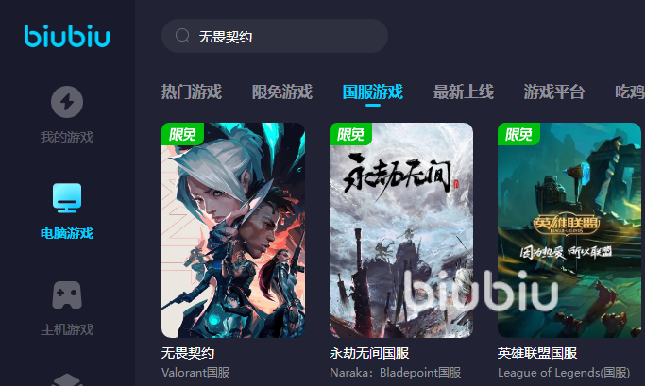The image size is (645, 386).
Task: Click the 限免 badge on the Valorant cover
Action: (x=182, y=134)
